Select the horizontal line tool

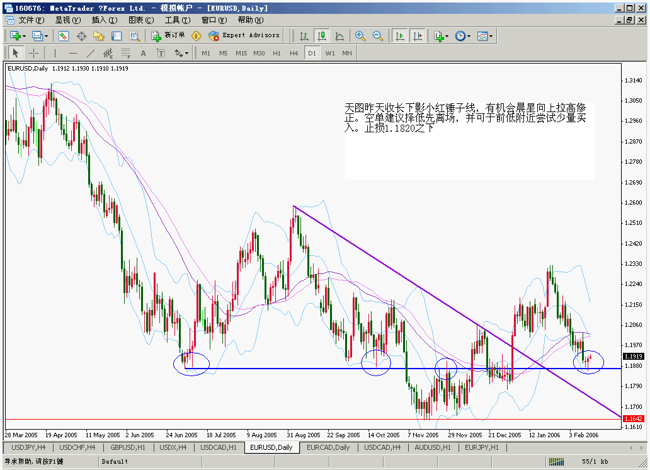73,53
